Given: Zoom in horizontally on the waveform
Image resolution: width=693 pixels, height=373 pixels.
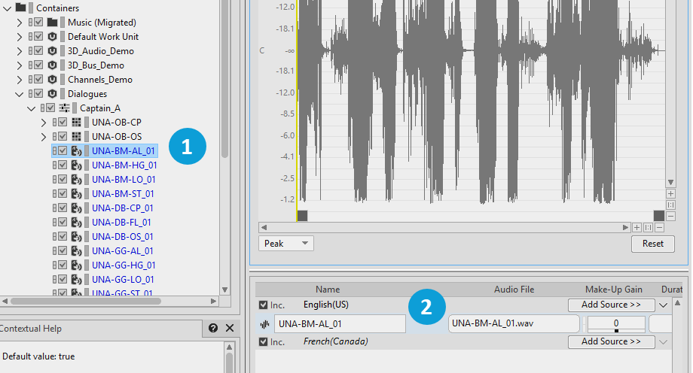Looking at the screenshot, I should click(x=637, y=227).
